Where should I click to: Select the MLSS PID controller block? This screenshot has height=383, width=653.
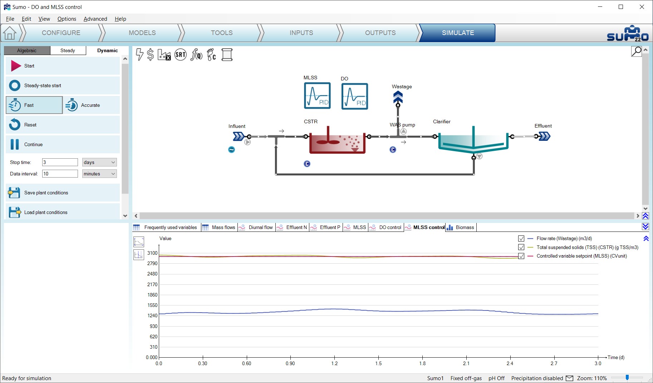tap(317, 96)
